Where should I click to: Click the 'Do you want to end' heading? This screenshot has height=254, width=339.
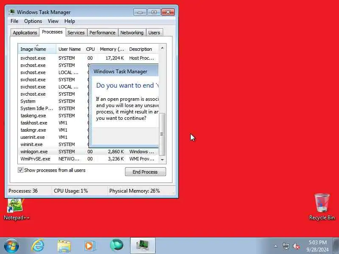point(128,86)
